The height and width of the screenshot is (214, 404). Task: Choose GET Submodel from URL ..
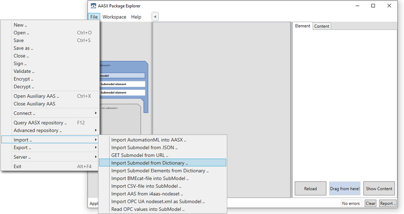click(163, 156)
